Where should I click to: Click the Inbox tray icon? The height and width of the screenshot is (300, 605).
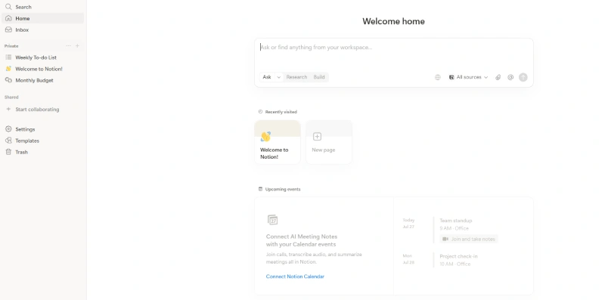pyautogui.click(x=8, y=29)
